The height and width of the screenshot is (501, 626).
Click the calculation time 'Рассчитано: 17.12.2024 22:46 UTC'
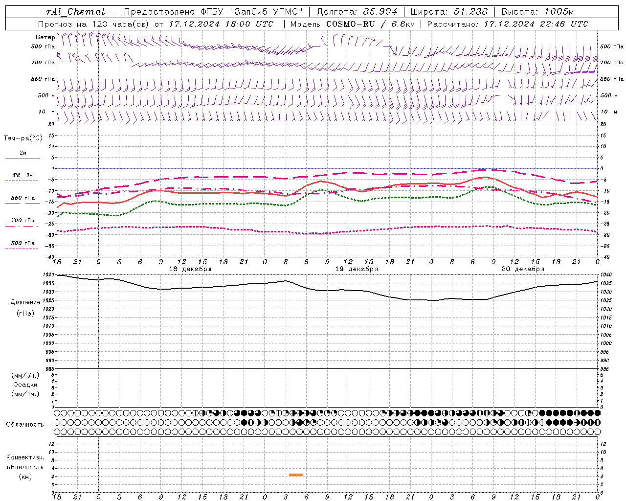[x=508, y=24]
